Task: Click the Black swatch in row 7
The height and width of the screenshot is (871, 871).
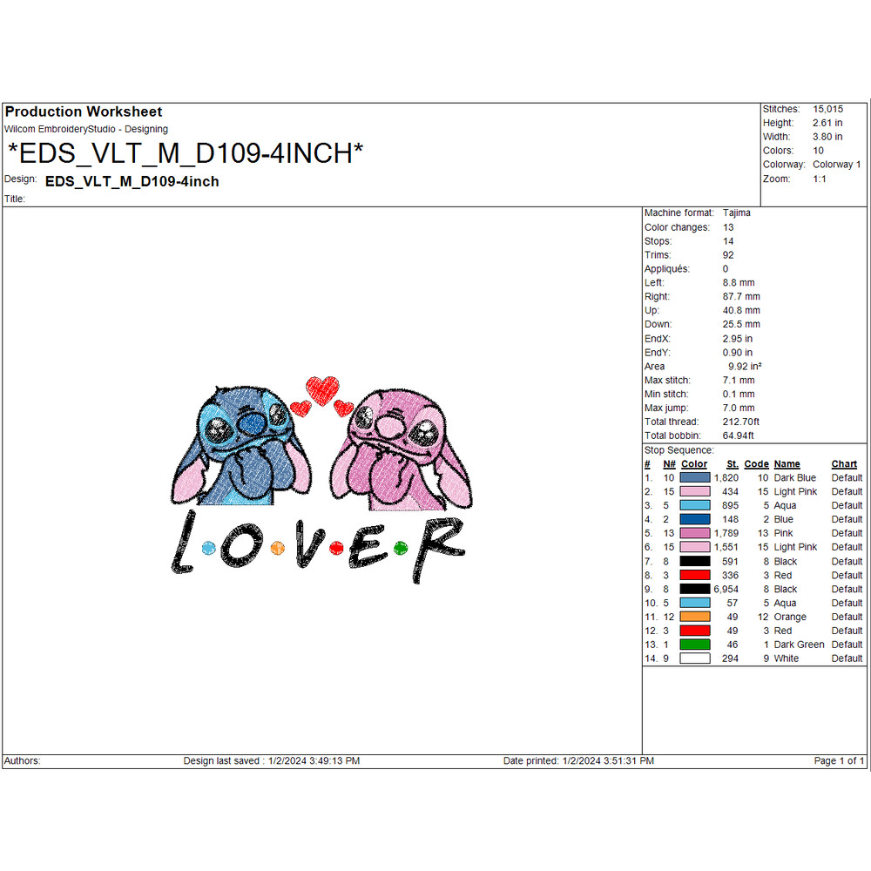Action: (693, 561)
